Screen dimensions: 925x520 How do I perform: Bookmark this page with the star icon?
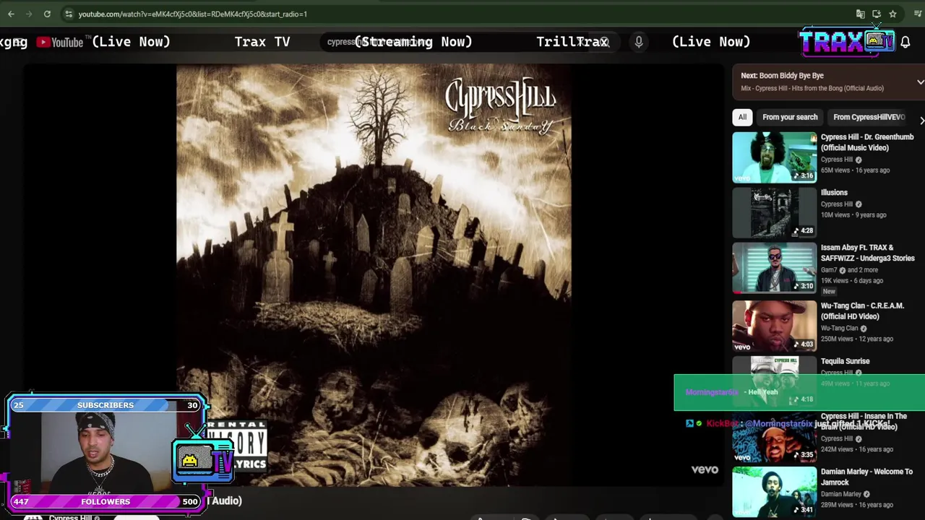(893, 14)
